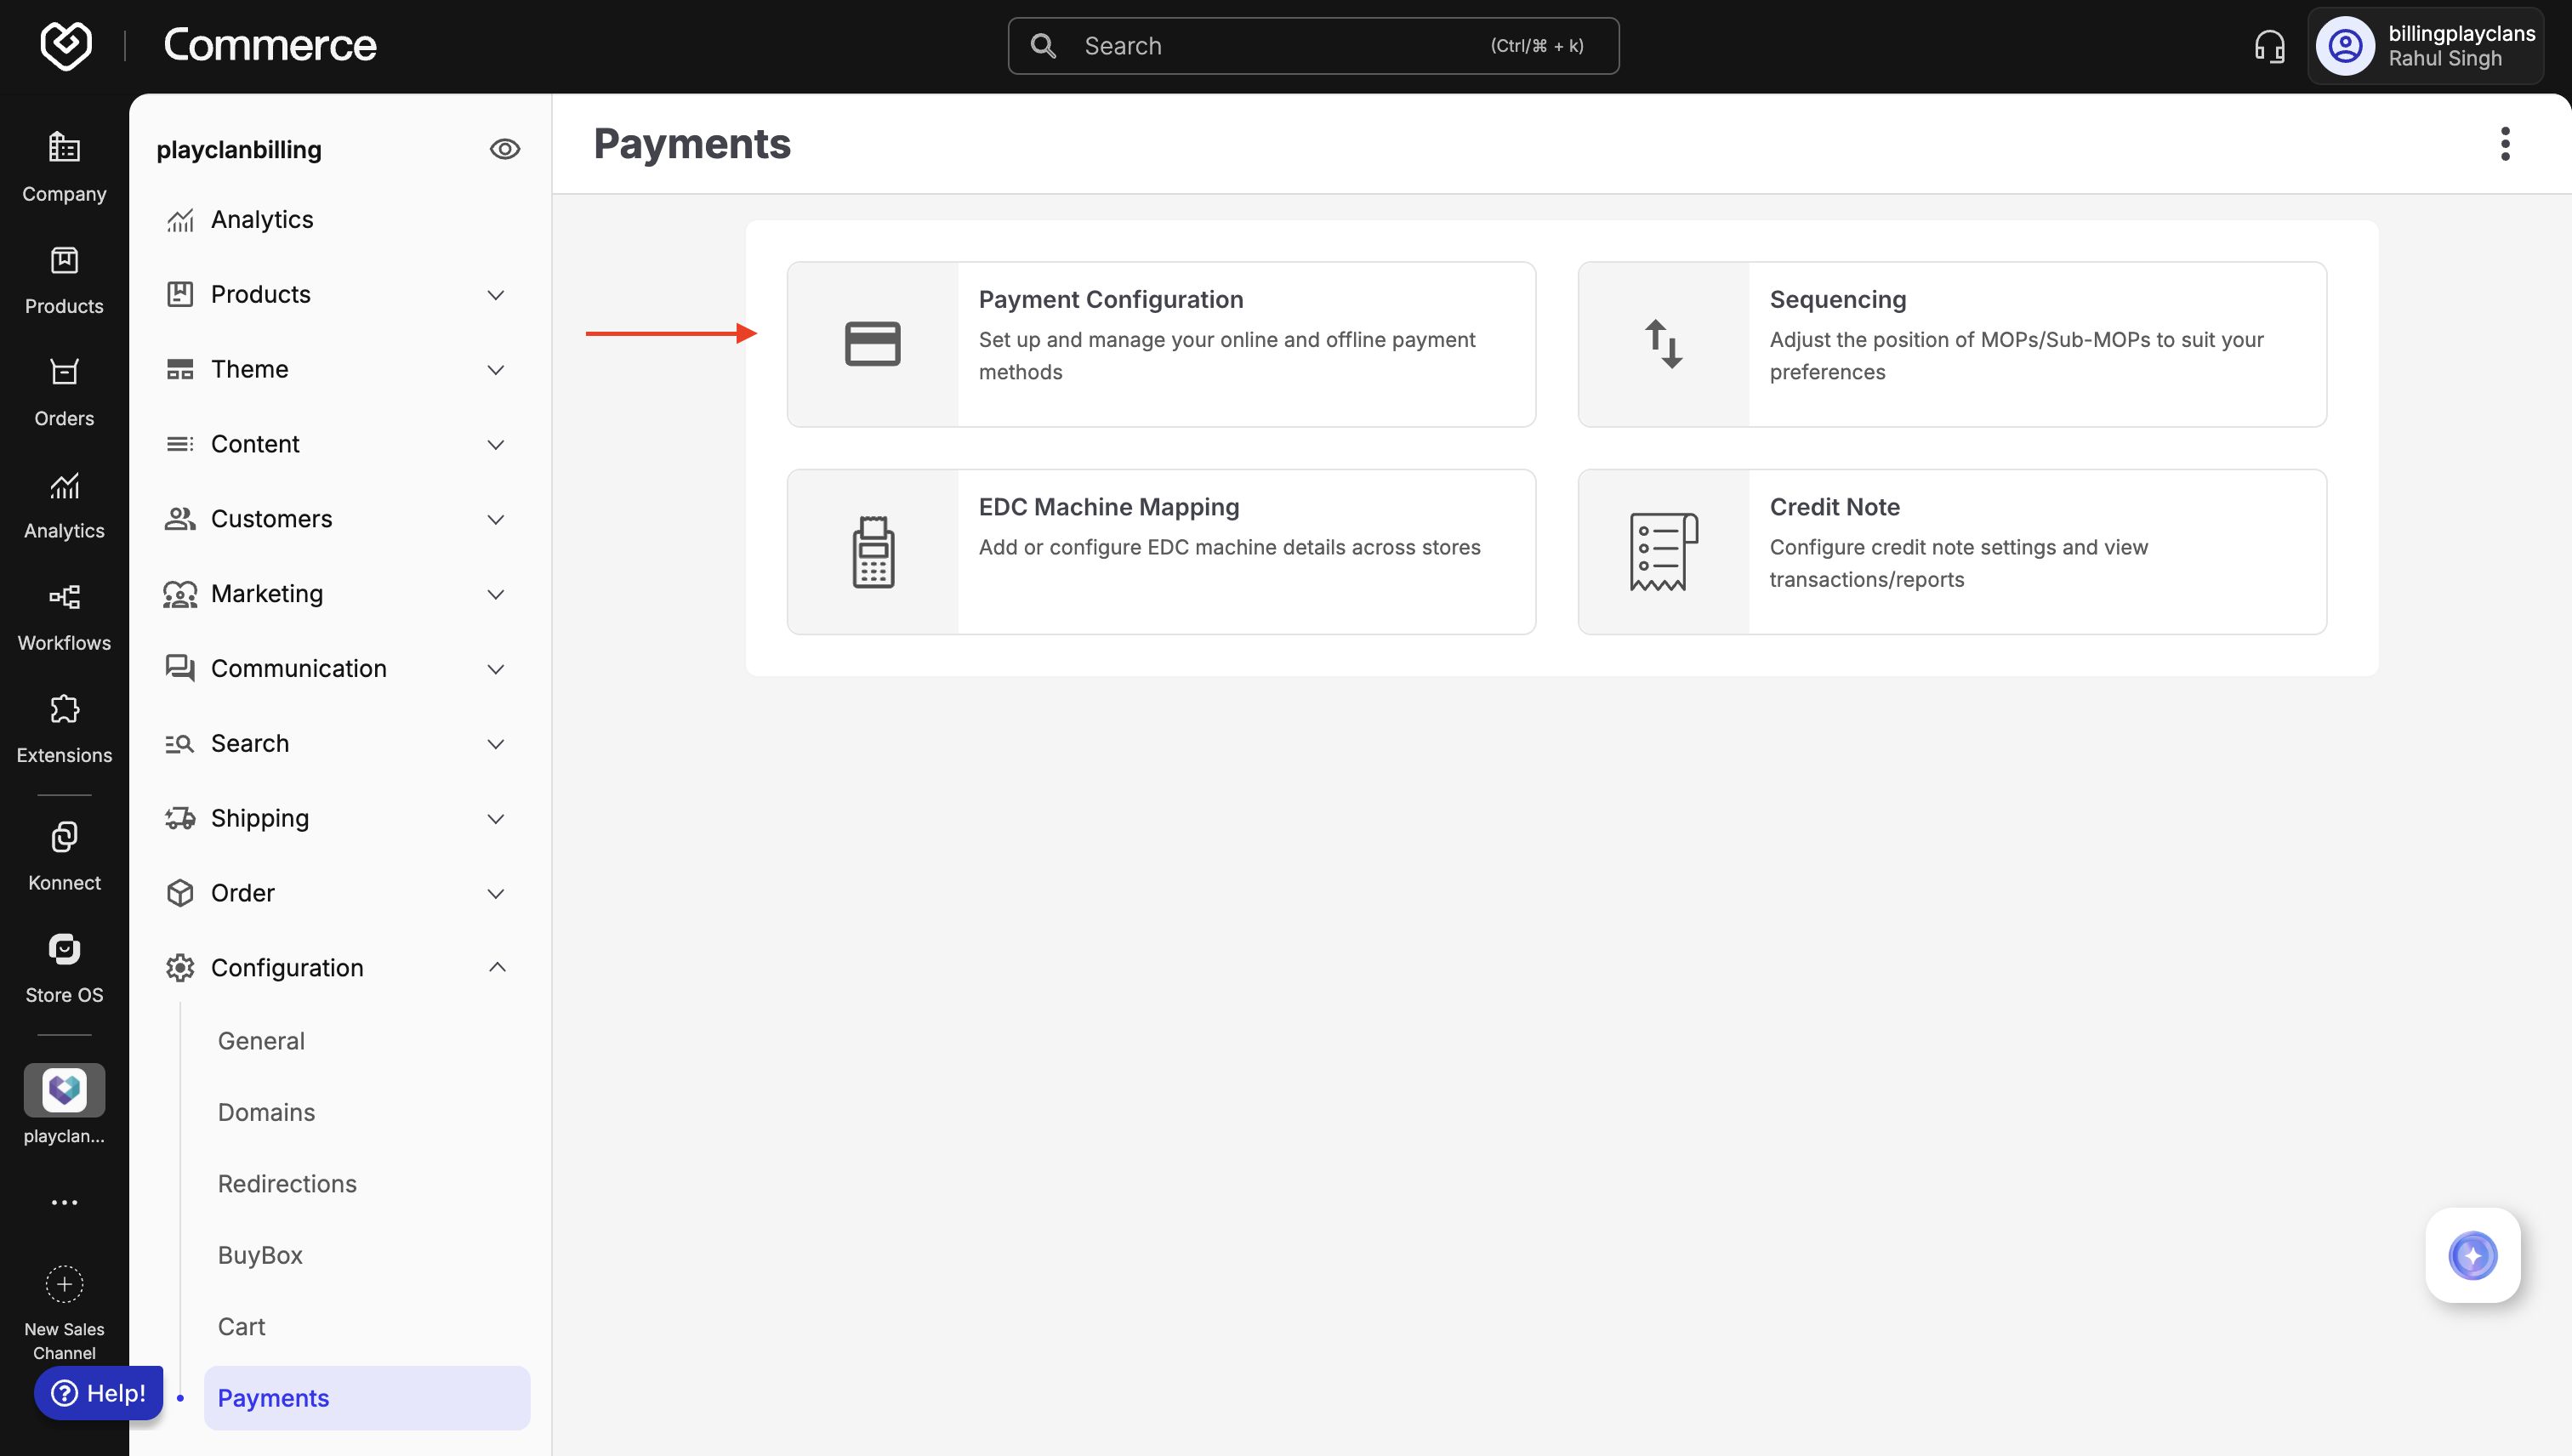2572x1456 pixels.
Task: Click the Help! button
Action: coord(99,1392)
